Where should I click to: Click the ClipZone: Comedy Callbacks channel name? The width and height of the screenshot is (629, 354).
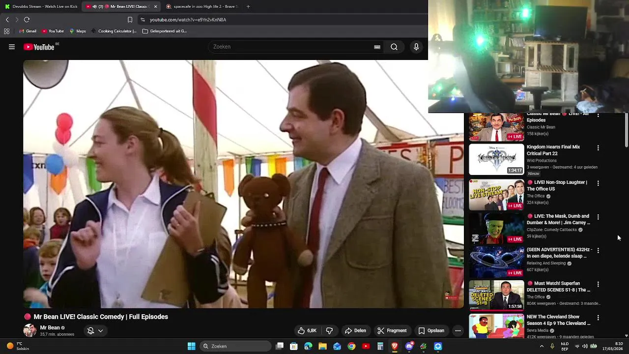pos(552,230)
